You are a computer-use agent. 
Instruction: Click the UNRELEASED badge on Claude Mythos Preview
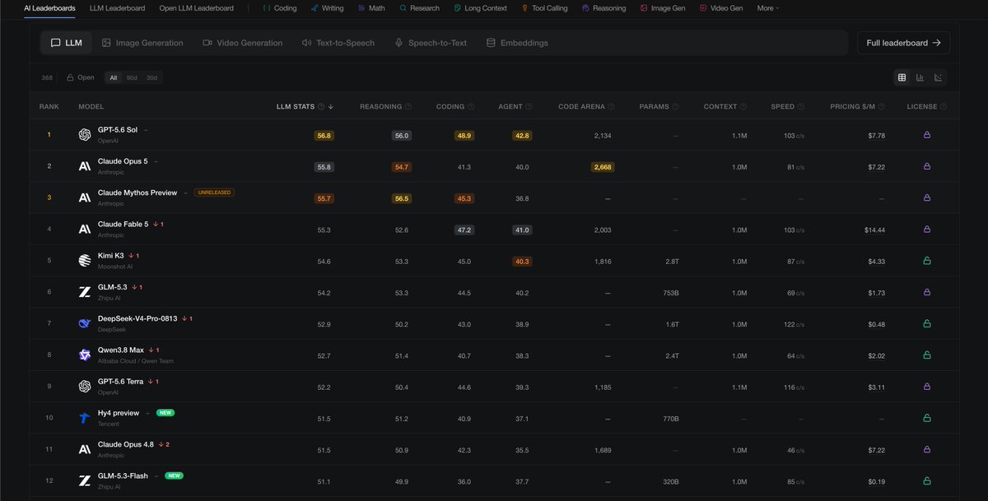coord(214,193)
